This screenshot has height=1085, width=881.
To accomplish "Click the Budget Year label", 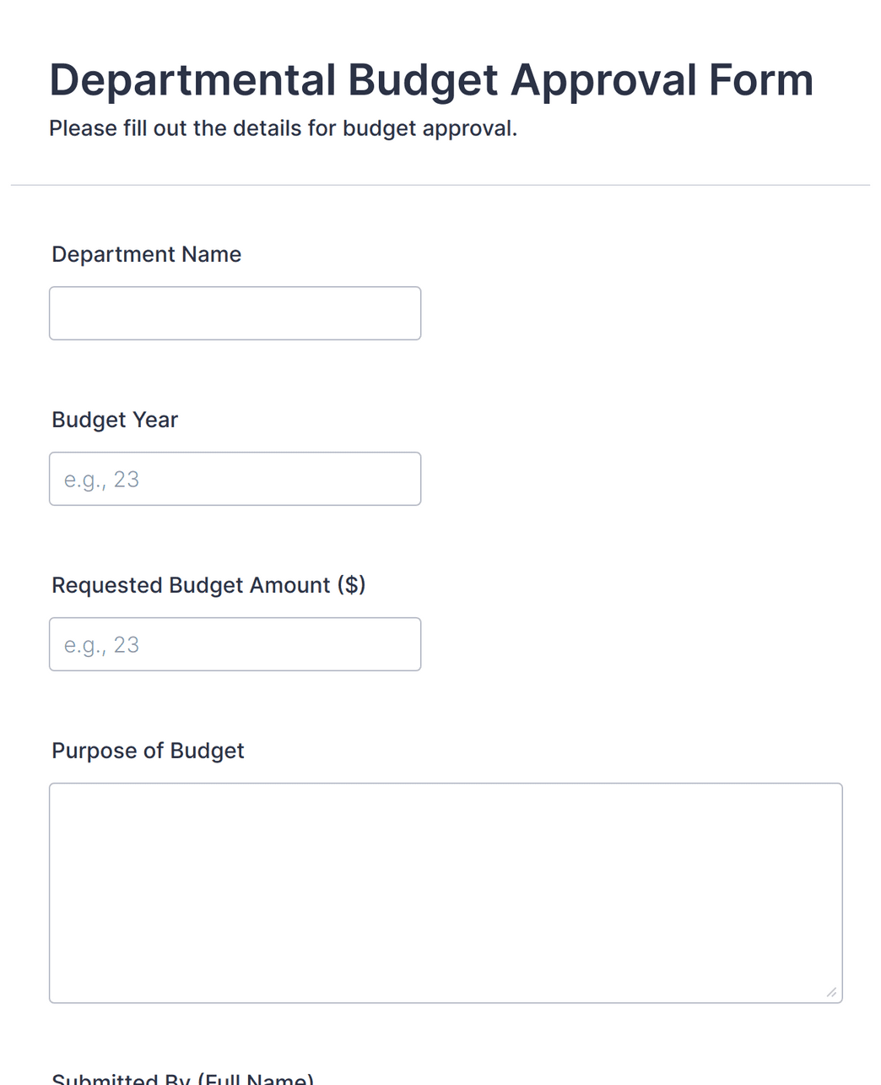I will click(x=115, y=420).
